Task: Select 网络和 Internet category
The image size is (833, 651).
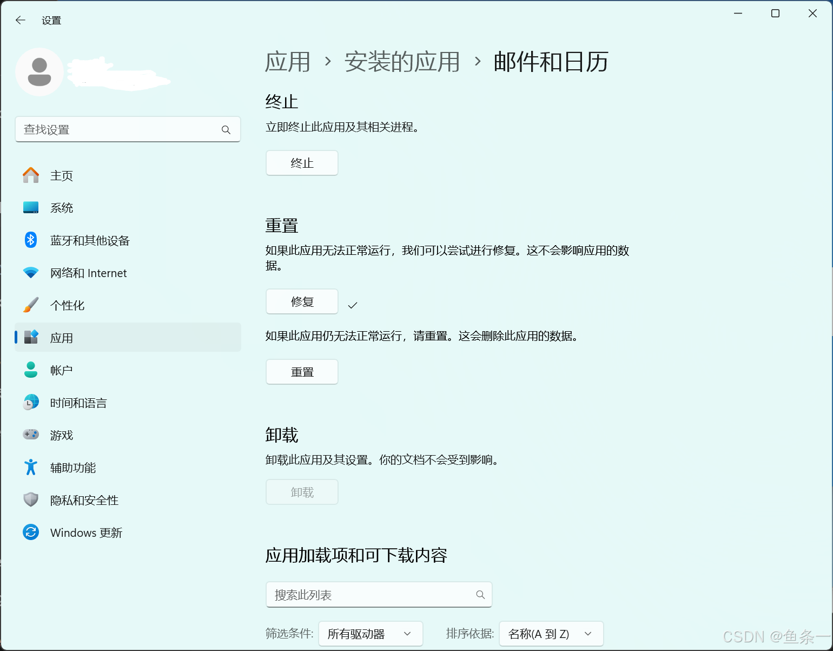Action: click(128, 273)
